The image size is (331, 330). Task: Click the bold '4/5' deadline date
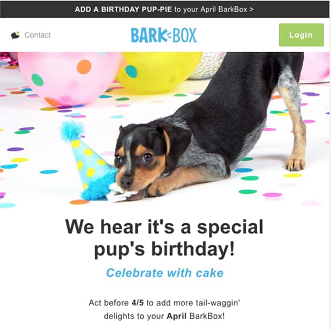[138, 303]
